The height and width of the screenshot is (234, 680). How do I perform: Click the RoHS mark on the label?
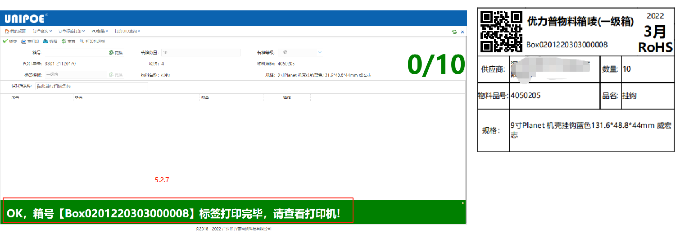655,47
